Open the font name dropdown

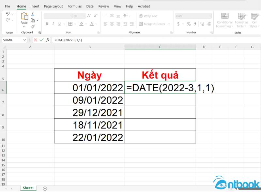(x=71, y=16)
